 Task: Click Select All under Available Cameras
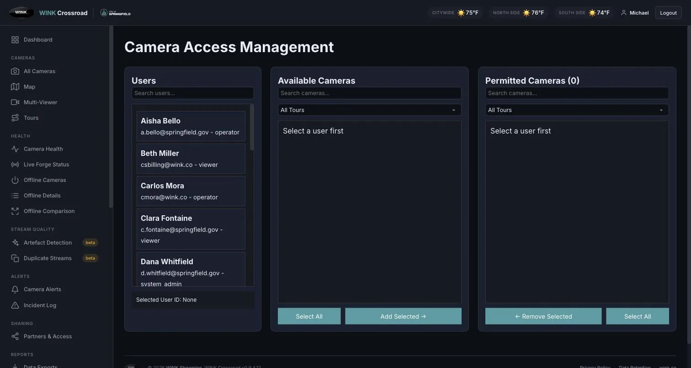[x=309, y=316]
